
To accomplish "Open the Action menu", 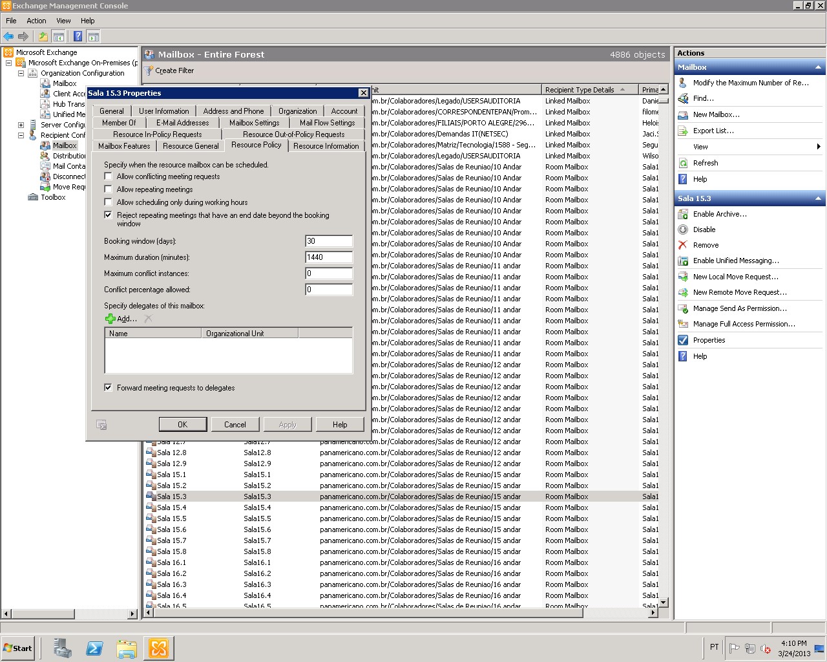I will point(36,21).
